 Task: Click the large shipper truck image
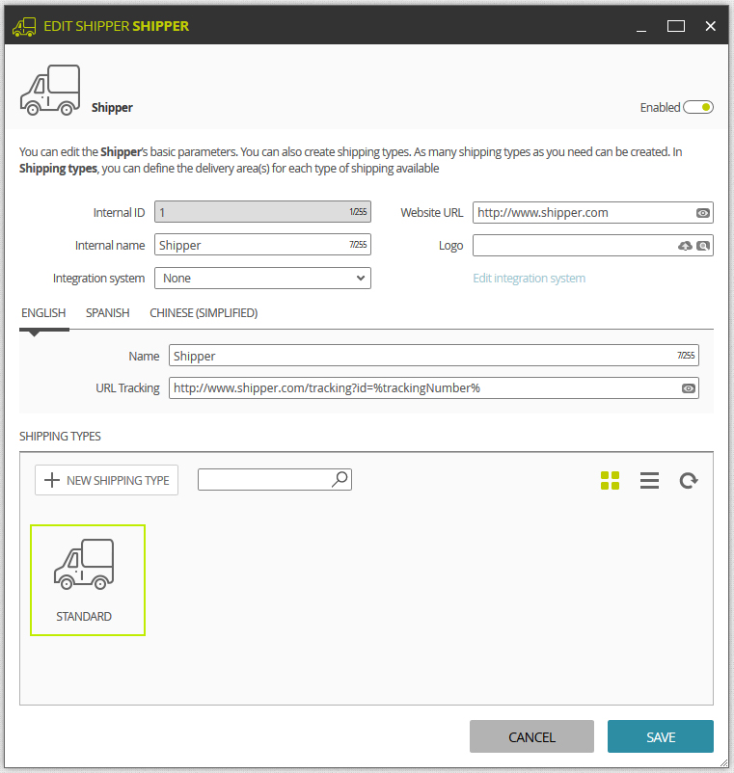coord(50,91)
